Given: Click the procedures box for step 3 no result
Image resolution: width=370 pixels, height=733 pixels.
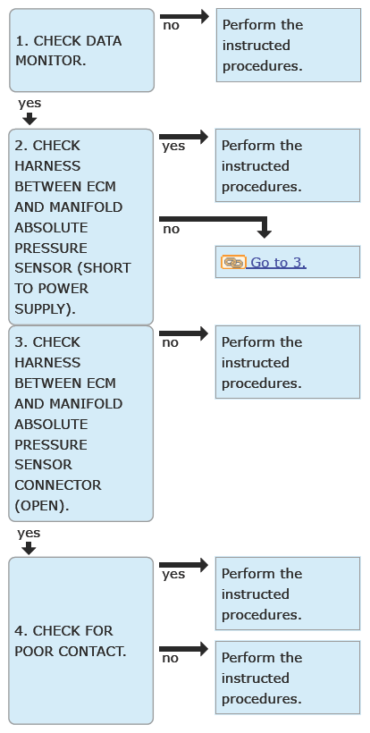Looking at the screenshot, I should pyautogui.click(x=288, y=362).
